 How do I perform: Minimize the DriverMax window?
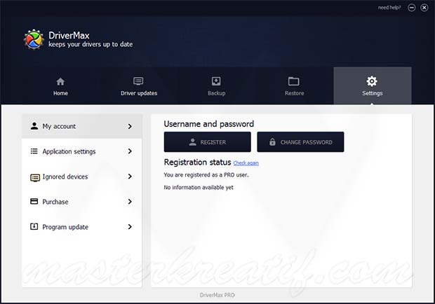tap(412, 8)
